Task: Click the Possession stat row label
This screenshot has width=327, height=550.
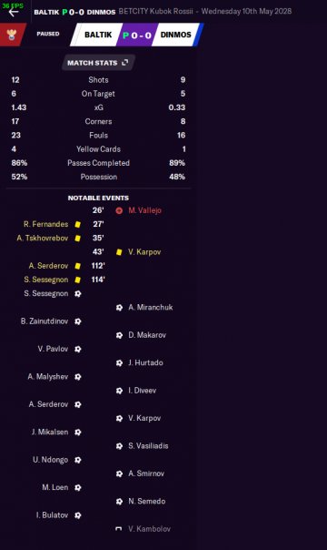Action: point(99,177)
